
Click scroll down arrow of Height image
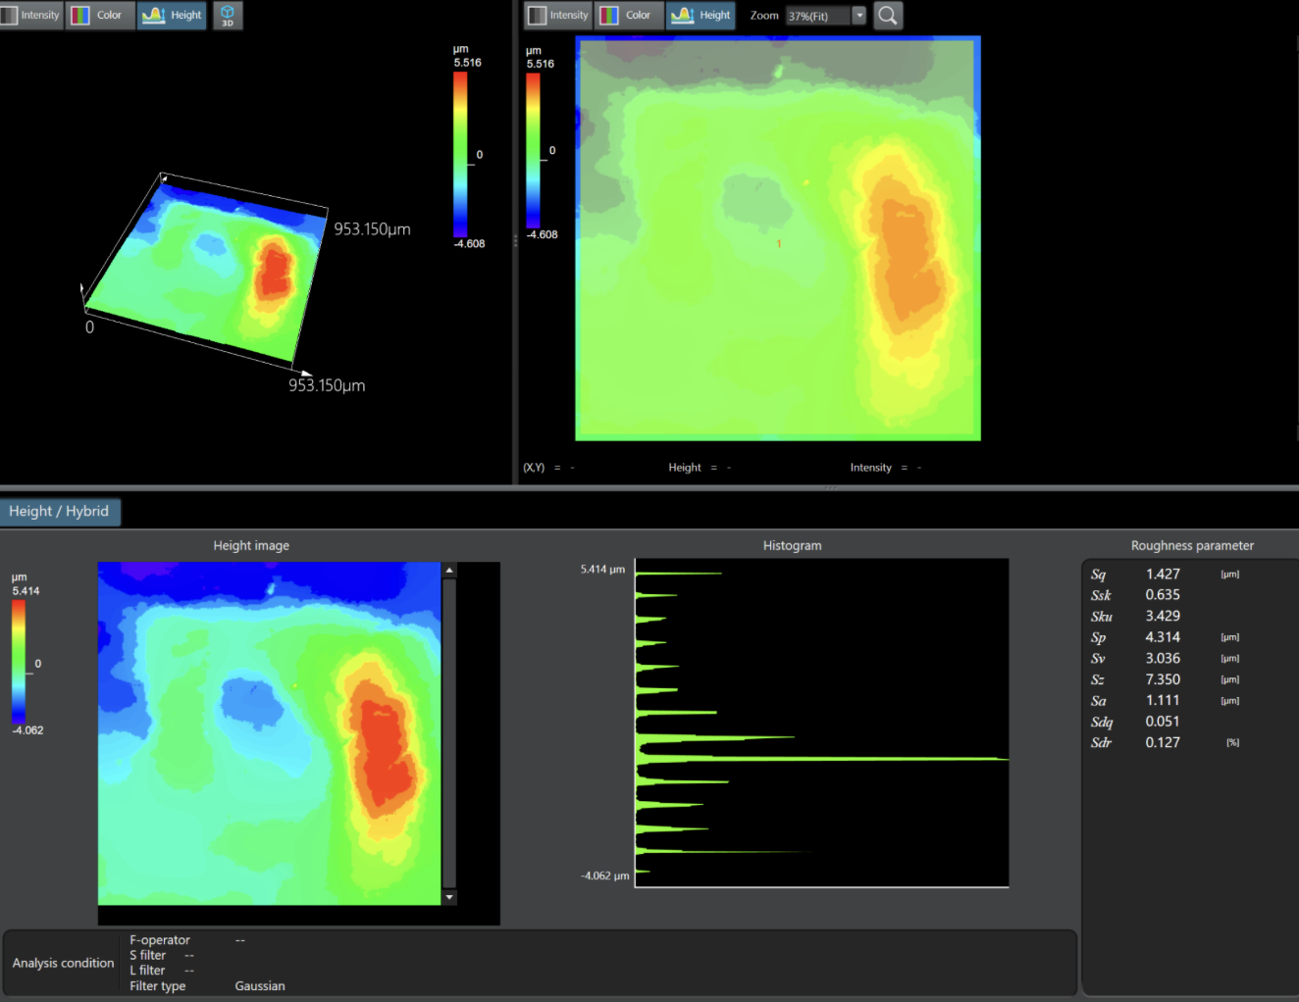[449, 897]
